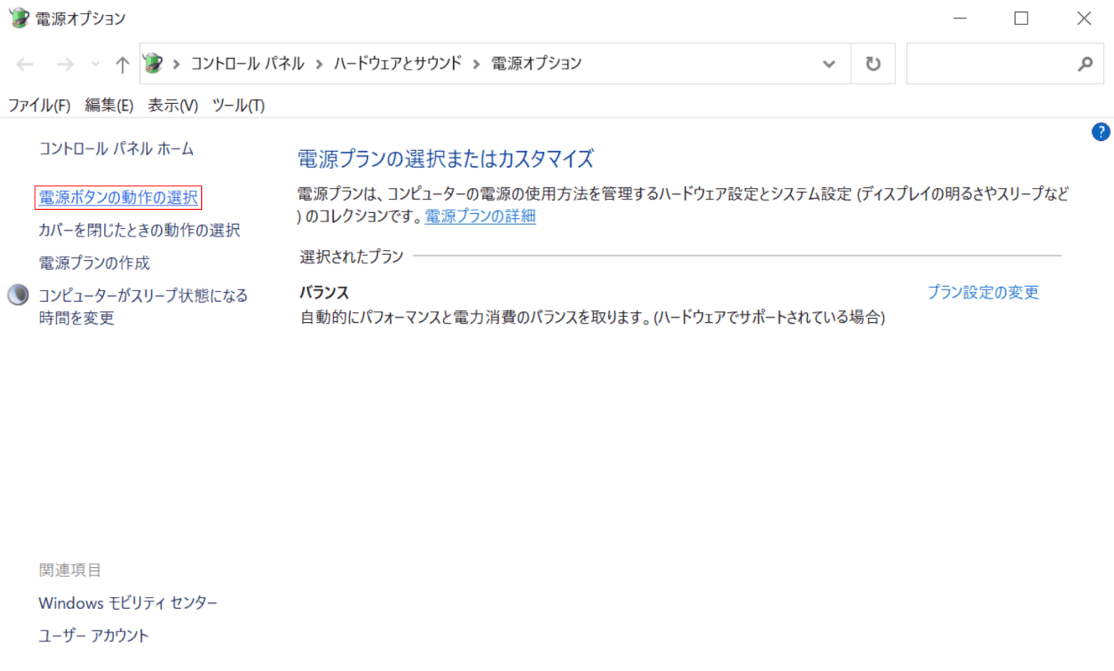Click the Power Options icon in address bar
Screen dimensions: 1114x671
tap(153, 63)
